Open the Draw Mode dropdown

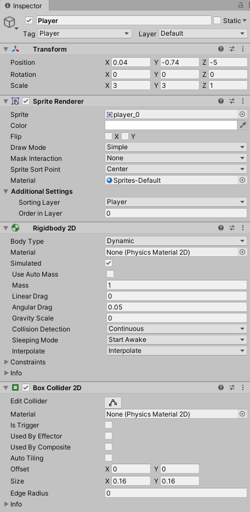point(176,147)
